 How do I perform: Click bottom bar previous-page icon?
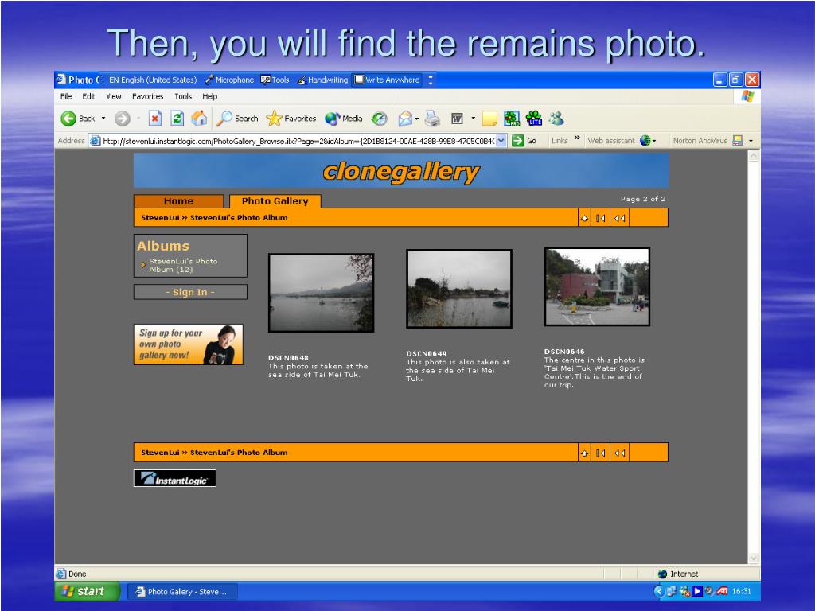point(619,453)
